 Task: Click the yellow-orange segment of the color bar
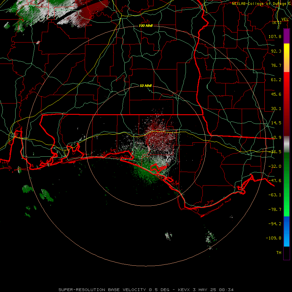(x=286, y=58)
